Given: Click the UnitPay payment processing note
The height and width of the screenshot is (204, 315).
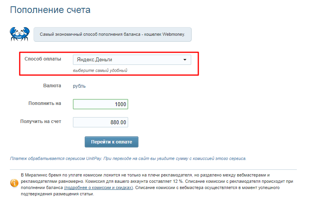Looking at the screenshot, I should [x=128, y=158].
